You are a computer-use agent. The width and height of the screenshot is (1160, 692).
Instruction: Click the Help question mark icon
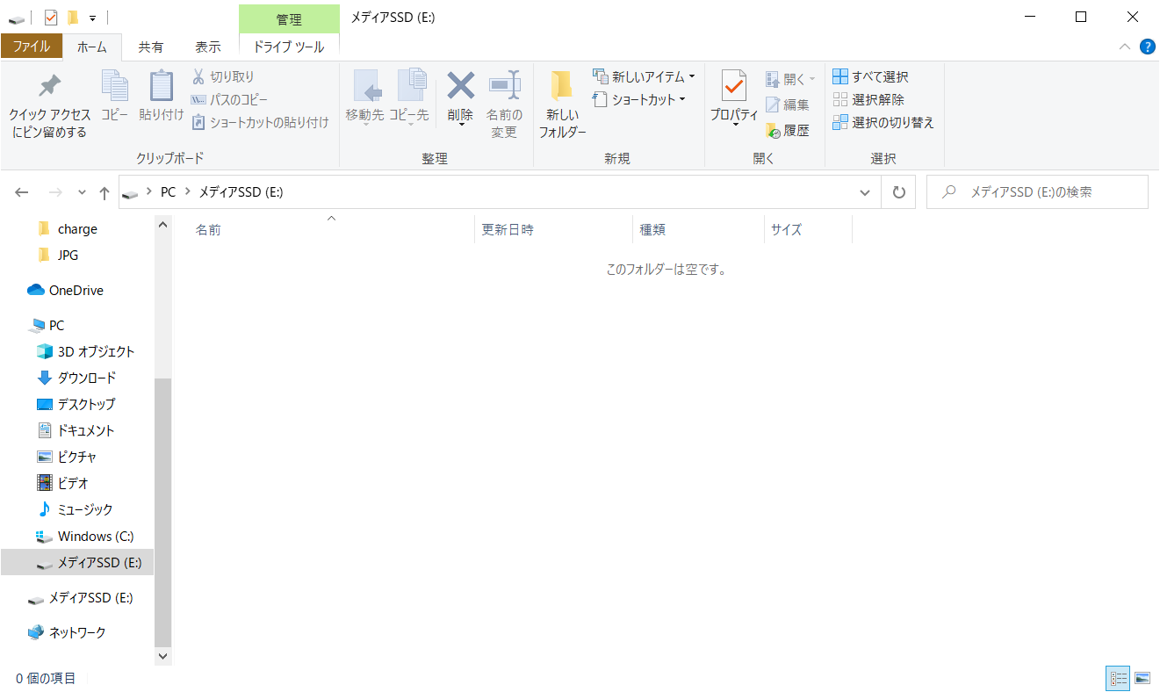pyautogui.click(x=1147, y=47)
